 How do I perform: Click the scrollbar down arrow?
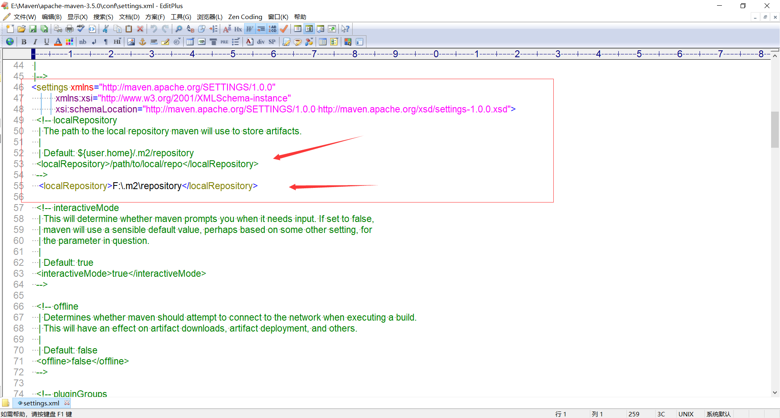pyautogui.click(x=775, y=392)
